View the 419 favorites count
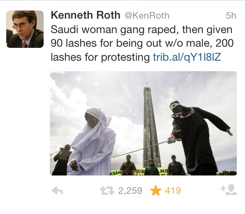245x214 pixels. point(173,191)
